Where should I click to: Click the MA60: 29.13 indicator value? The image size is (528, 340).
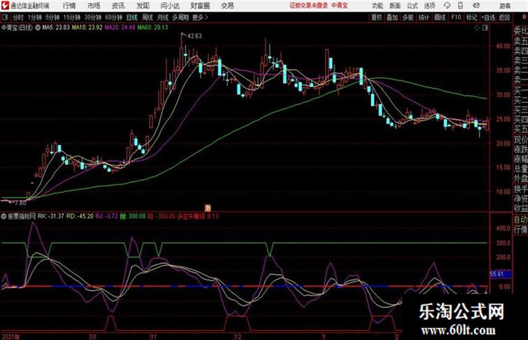[153, 27]
